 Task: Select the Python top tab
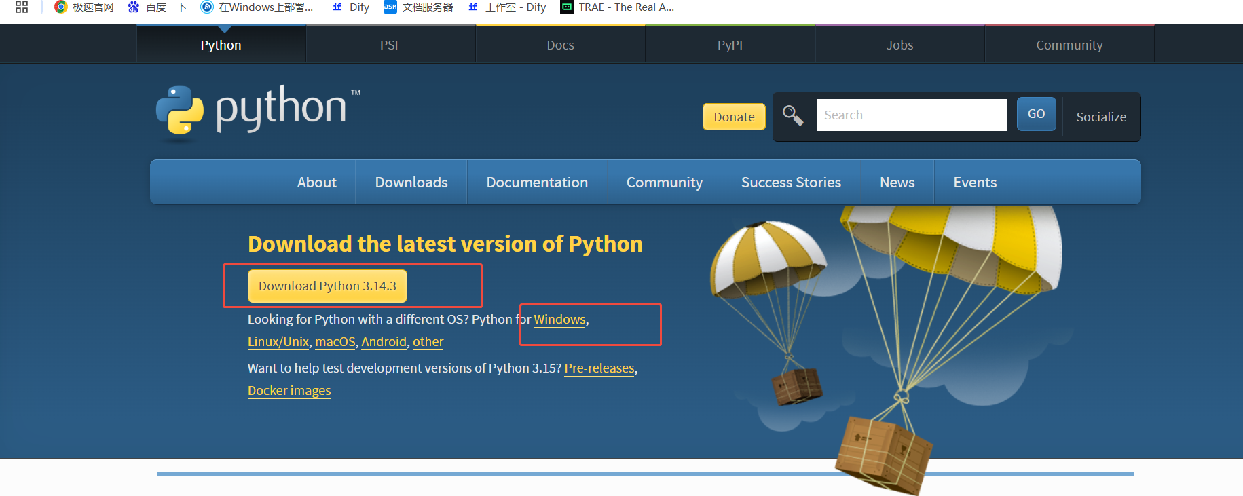click(221, 45)
